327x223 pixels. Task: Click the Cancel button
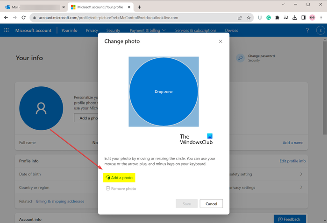click(x=211, y=203)
